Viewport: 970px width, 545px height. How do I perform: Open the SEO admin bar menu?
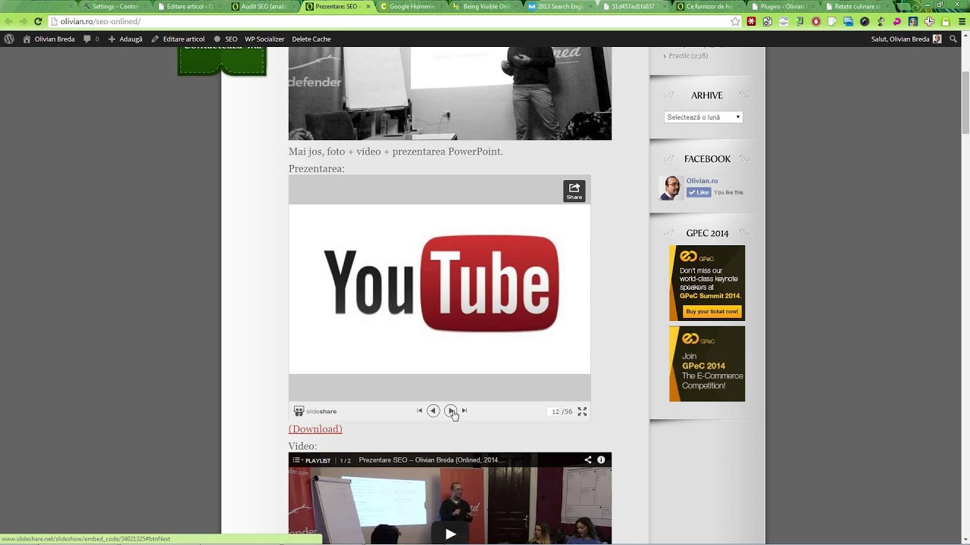(226, 39)
